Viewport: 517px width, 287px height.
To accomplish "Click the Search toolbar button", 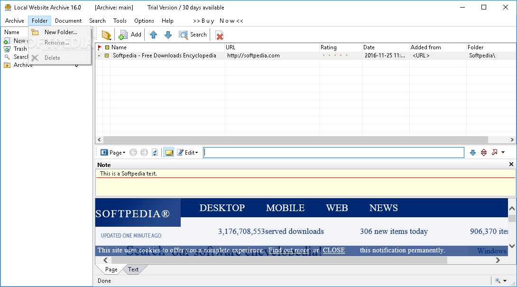I will point(193,35).
